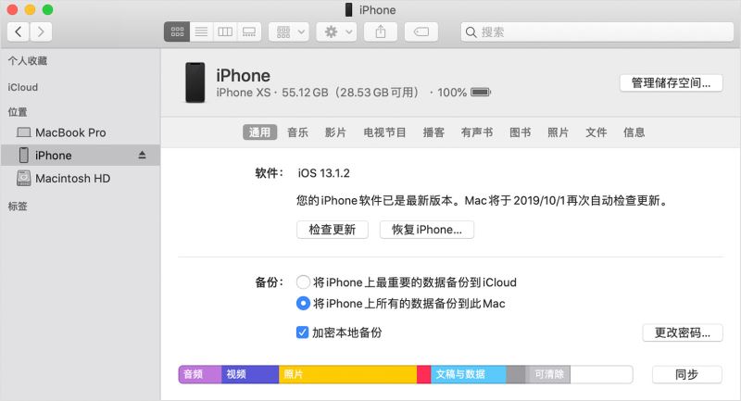Switch to icon view in toolbar
This screenshot has height=401, width=741.
point(177,31)
